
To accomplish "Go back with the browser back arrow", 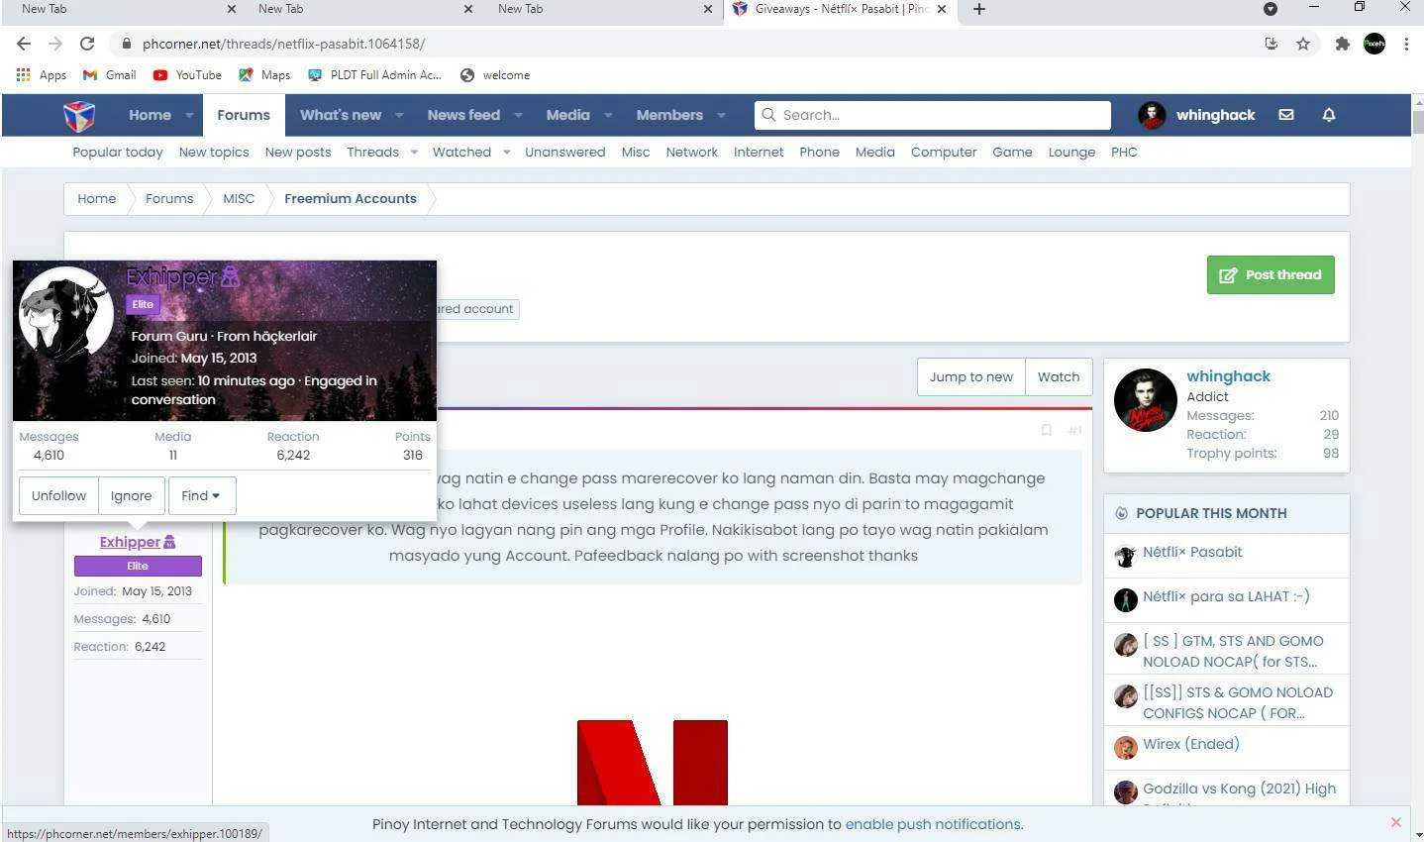I will pos(24,44).
